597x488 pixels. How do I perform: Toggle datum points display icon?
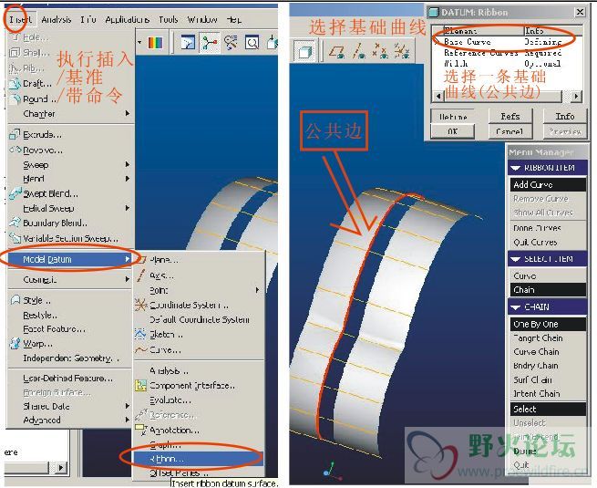[380, 51]
